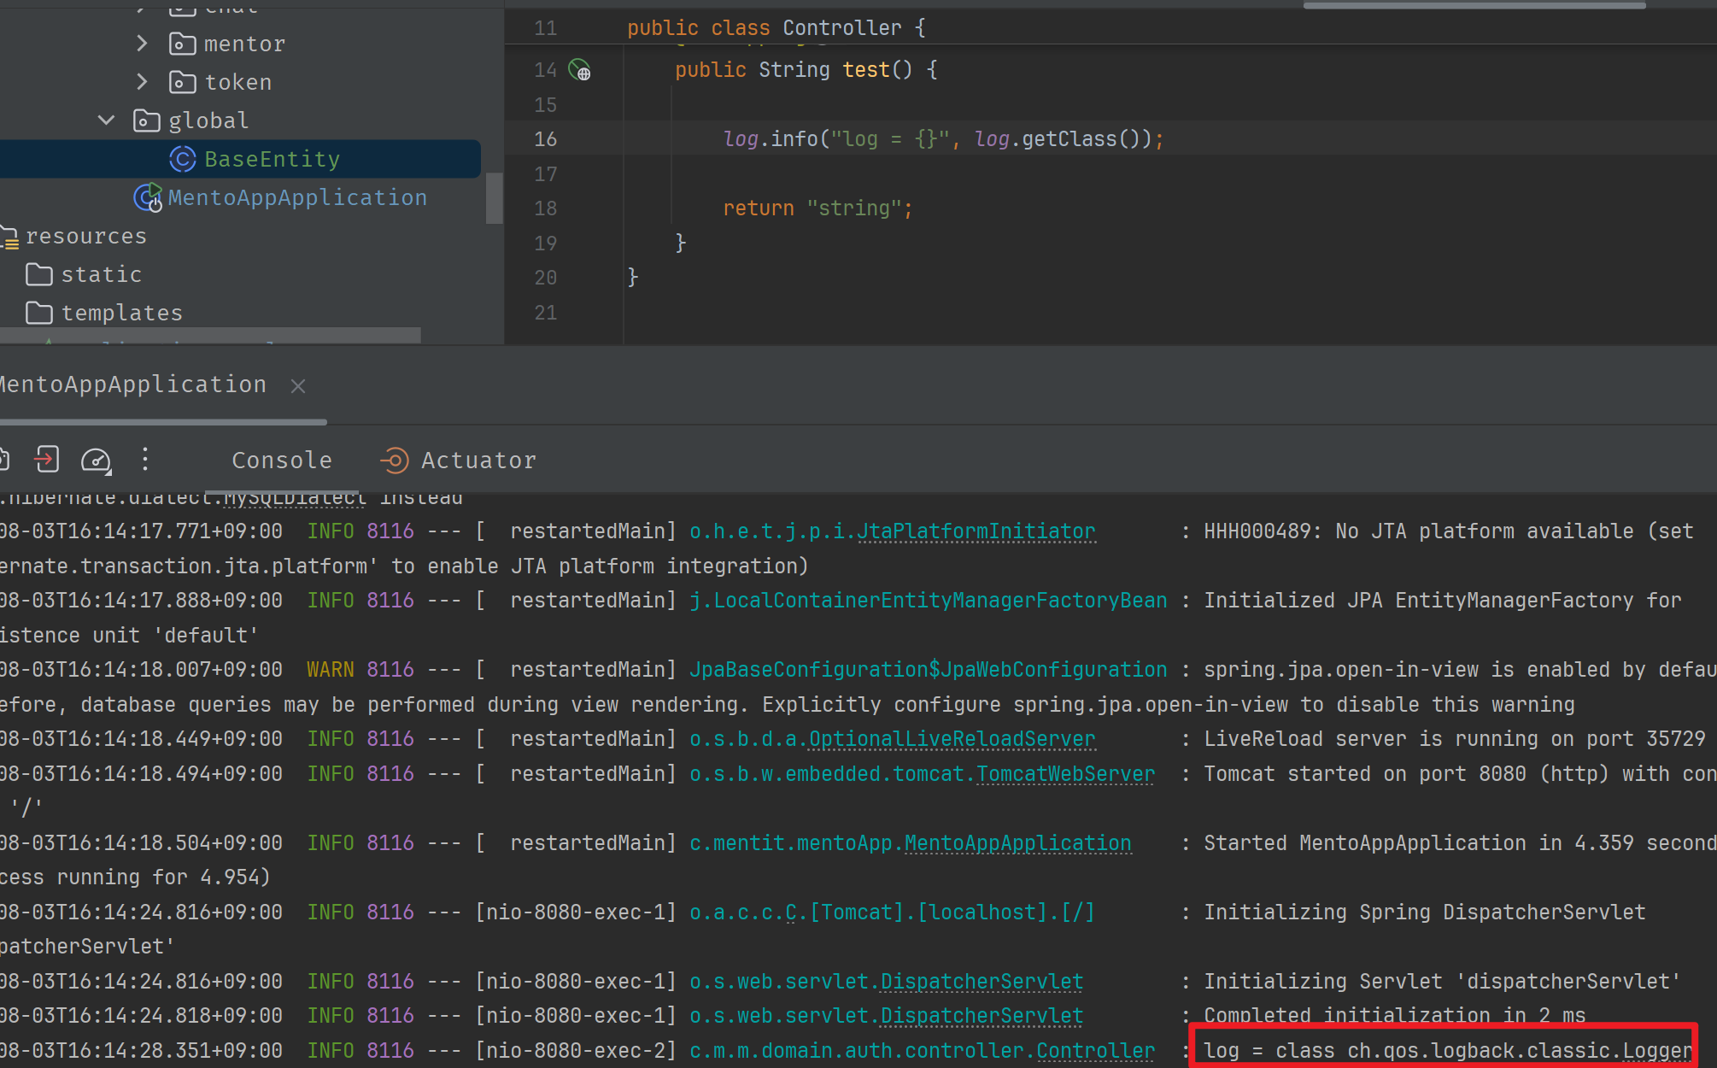Collapse the global package folder
The image size is (1717, 1068).
(107, 120)
